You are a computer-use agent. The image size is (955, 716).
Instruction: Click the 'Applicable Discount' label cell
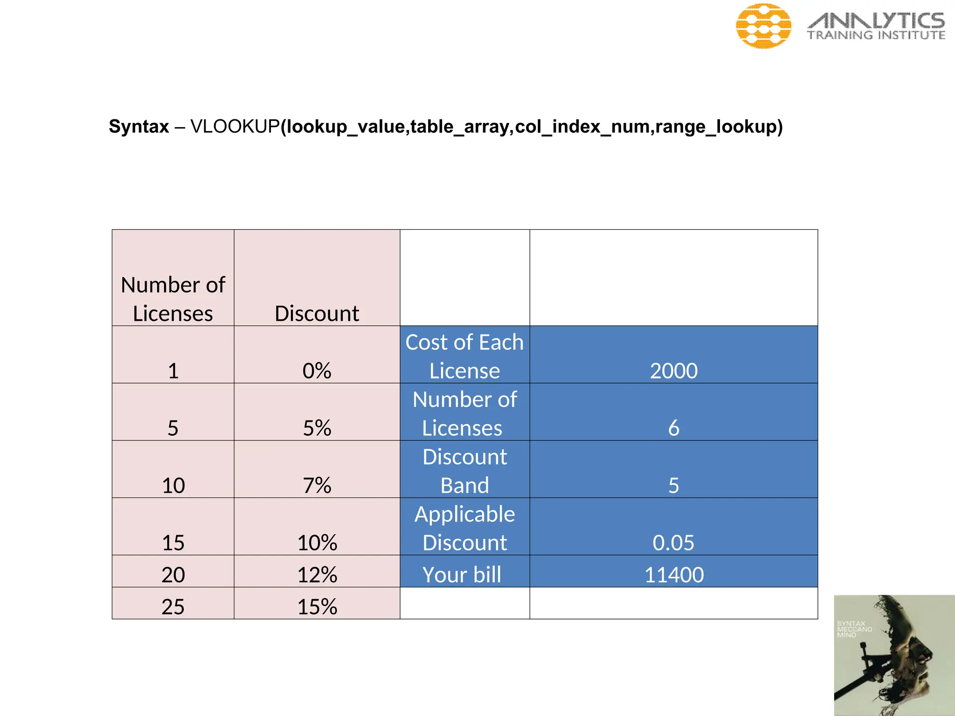pos(465,527)
